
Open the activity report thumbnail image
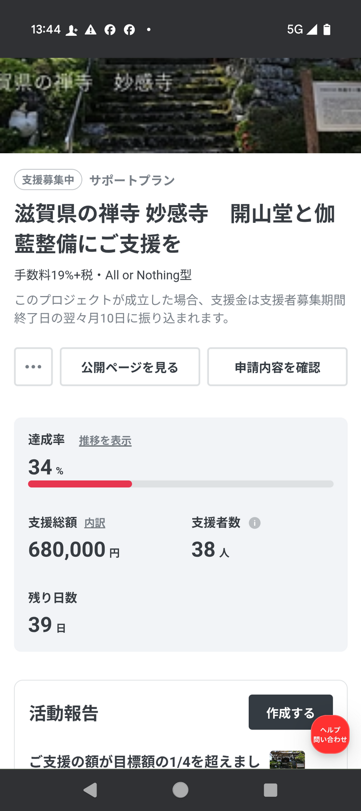(287, 759)
